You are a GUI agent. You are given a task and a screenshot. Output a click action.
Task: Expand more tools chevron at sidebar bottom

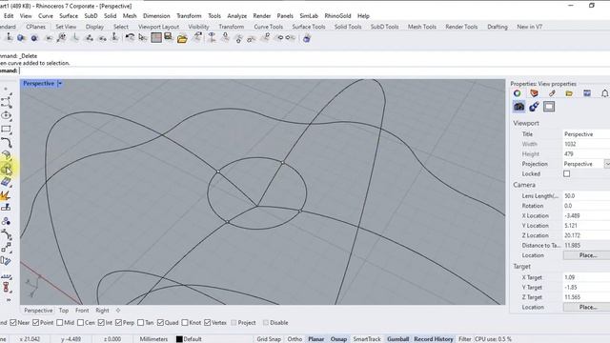[9, 300]
